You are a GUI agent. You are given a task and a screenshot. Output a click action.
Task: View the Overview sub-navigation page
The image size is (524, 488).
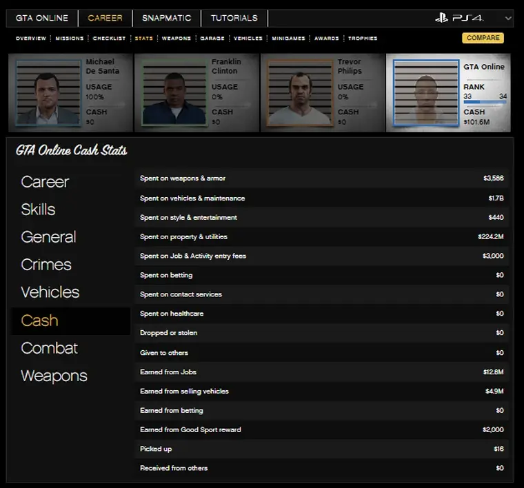[x=31, y=39]
